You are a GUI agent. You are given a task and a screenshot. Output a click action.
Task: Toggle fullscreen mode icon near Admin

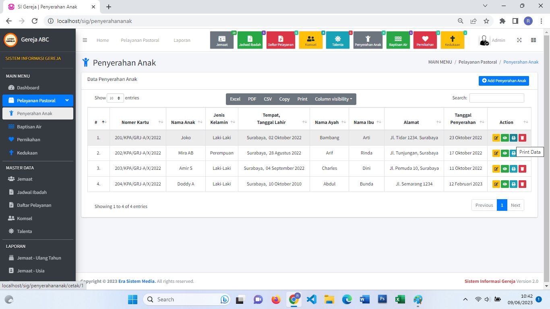click(x=519, y=40)
